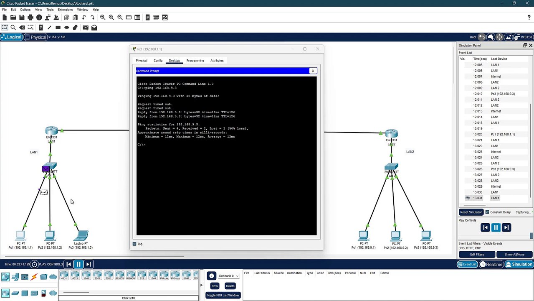534x301 pixels.
Task: Click the PC1 (192.168.9.1) computer on the right LAN
Action: [x=364, y=236]
